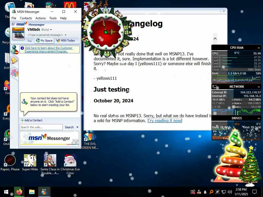Open Santa Claus in Trouble desktop icon
This screenshot has width=263, height=197.
click(50, 164)
